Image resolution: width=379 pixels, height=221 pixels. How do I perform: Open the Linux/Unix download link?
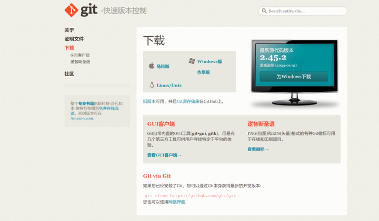click(x=169, y=86)
